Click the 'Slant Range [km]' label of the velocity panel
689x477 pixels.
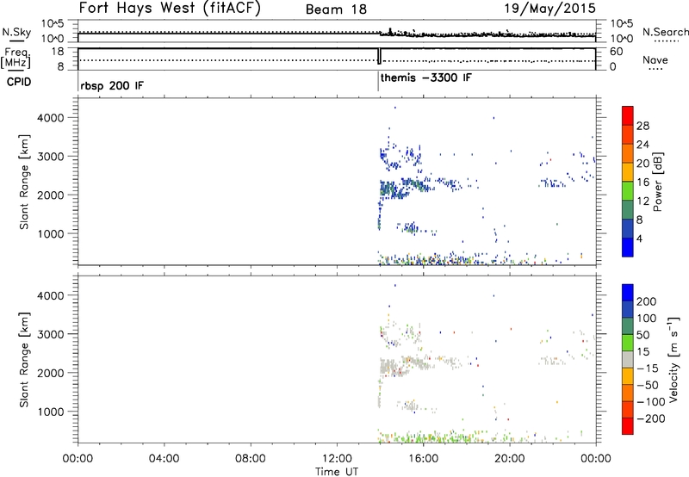point(24,360)
